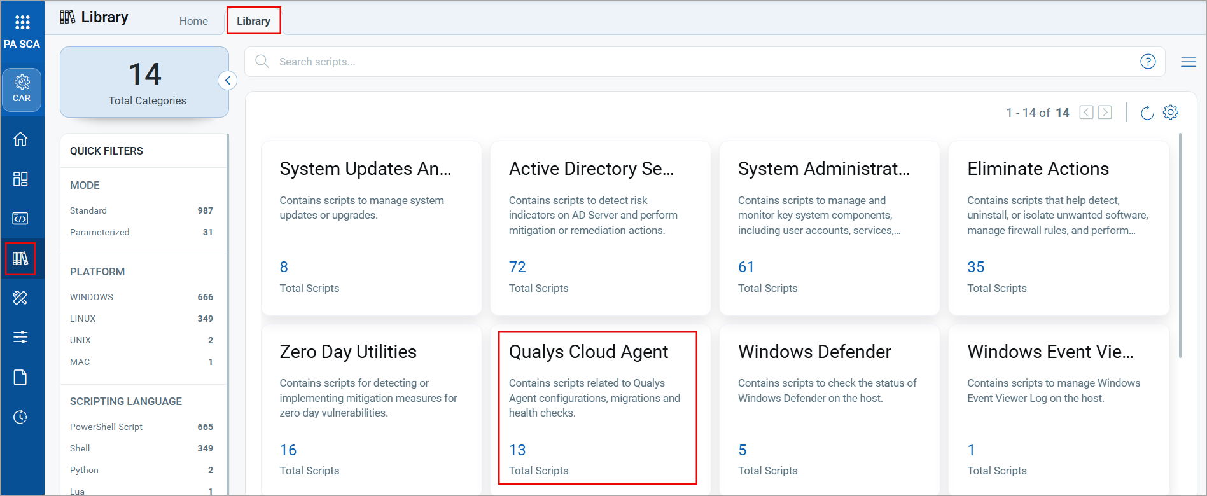Go to the Home sidebar icon
The width and height of the screenshot is (1207, 496).
tap(20, 139)
